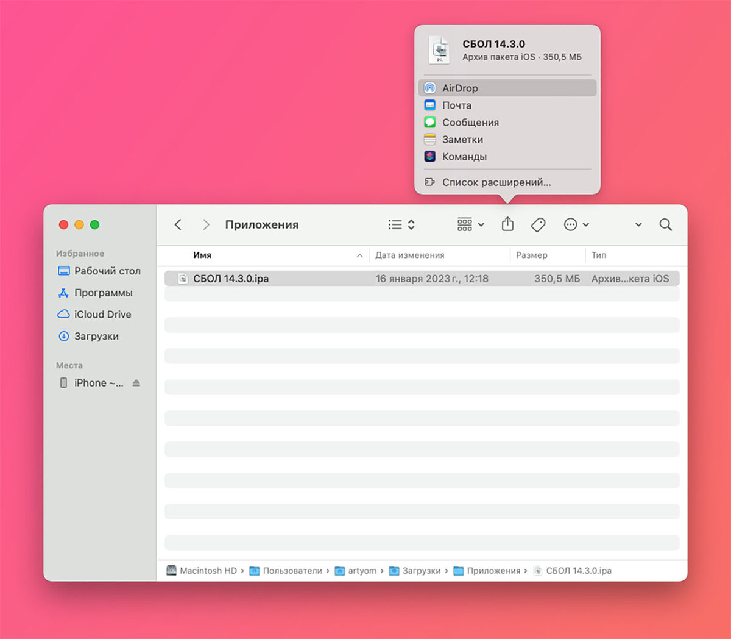Click the СБОЛ 14.3.0 file thumbnail in the popup
Screen dimensions: 731x639
(439, 50)
